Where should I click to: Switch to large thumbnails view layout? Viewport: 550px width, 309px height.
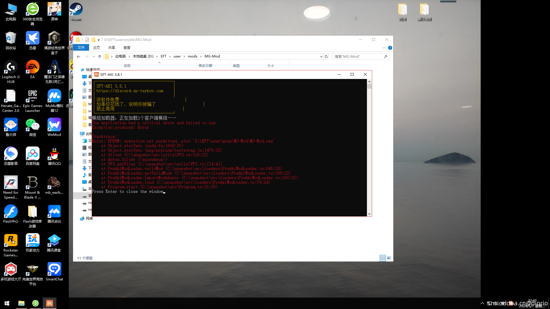coord(389,258)
